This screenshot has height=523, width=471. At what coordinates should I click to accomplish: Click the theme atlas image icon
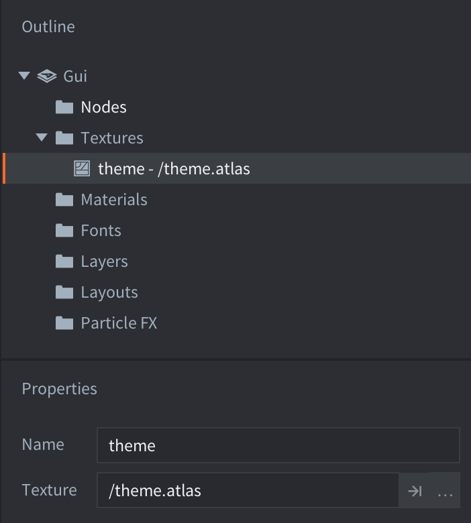tap(82, 169)
